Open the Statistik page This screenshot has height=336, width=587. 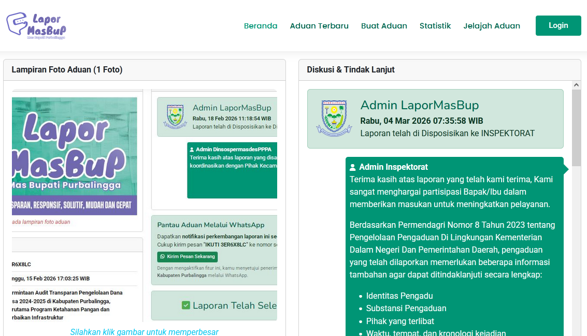point(435,26)
